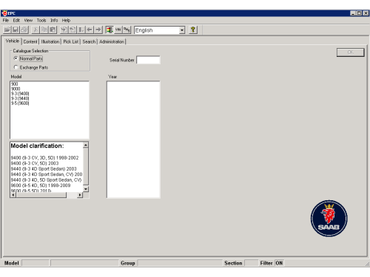
Task: Click the save disk toolbar icon
Action: [16, 30]
